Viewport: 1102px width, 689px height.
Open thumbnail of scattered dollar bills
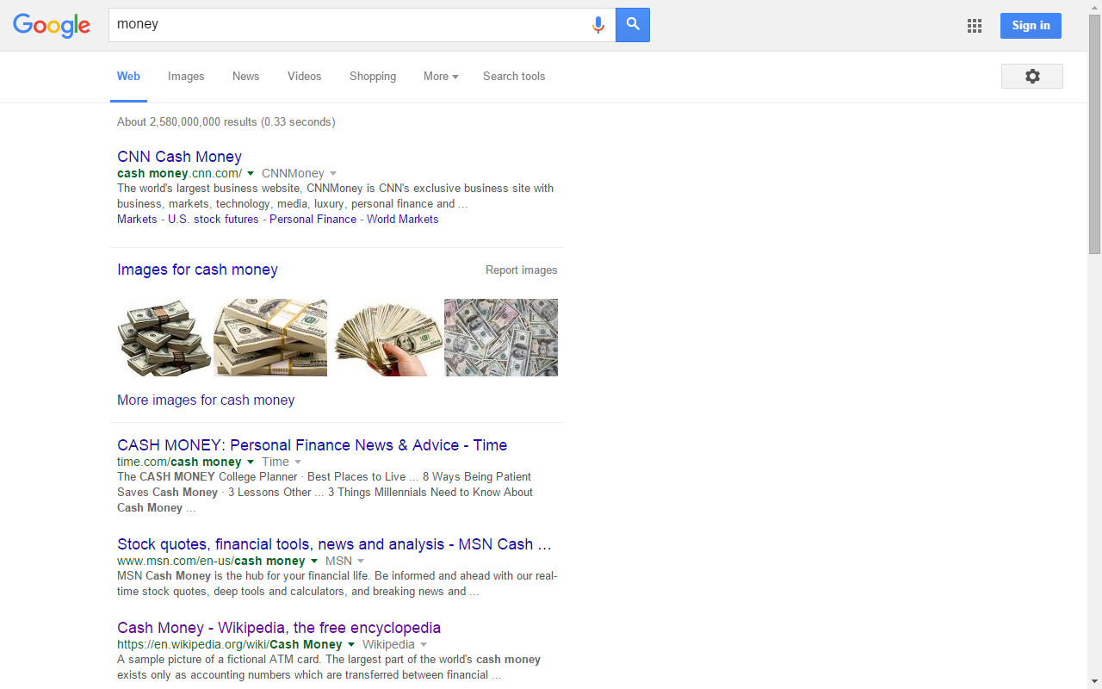tap(501, 338)
